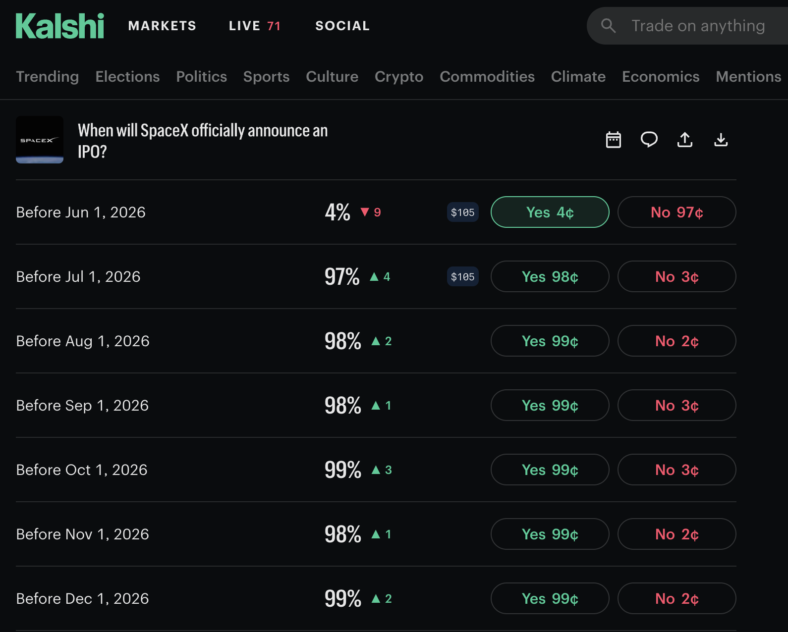The height and width of the screenshot is (632, 788).
Task: Switch to the Elections tab
Action: [127, 77]
